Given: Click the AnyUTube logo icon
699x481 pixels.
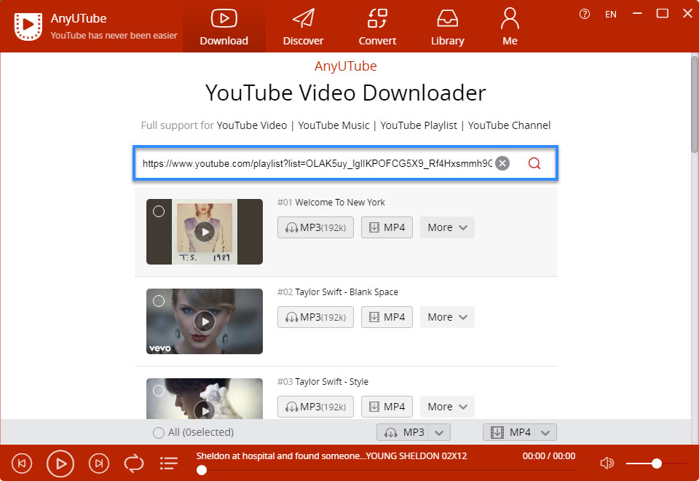Looking at the screenshot, I should [28, 26].
